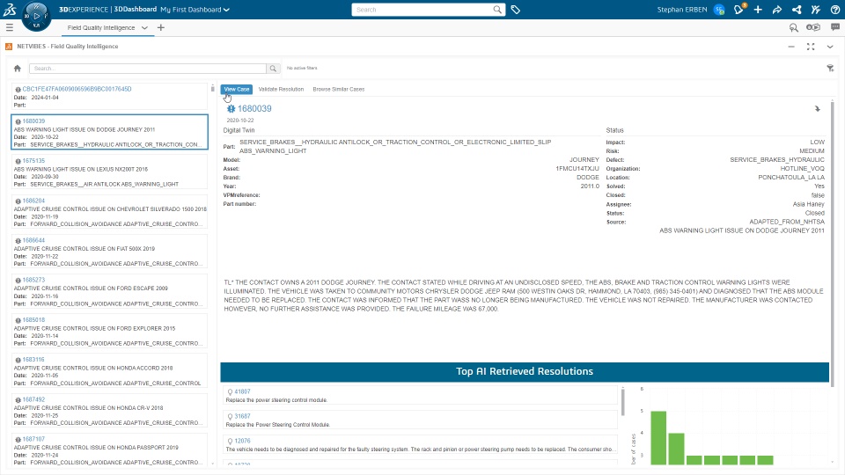
Task: Click the Assignee value Asia Haney
Action: click(x=808, y=204)
